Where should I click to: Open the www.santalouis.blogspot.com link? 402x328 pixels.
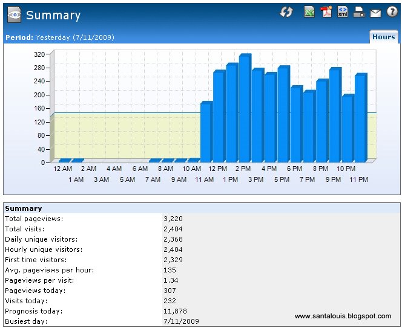(343, 316)
